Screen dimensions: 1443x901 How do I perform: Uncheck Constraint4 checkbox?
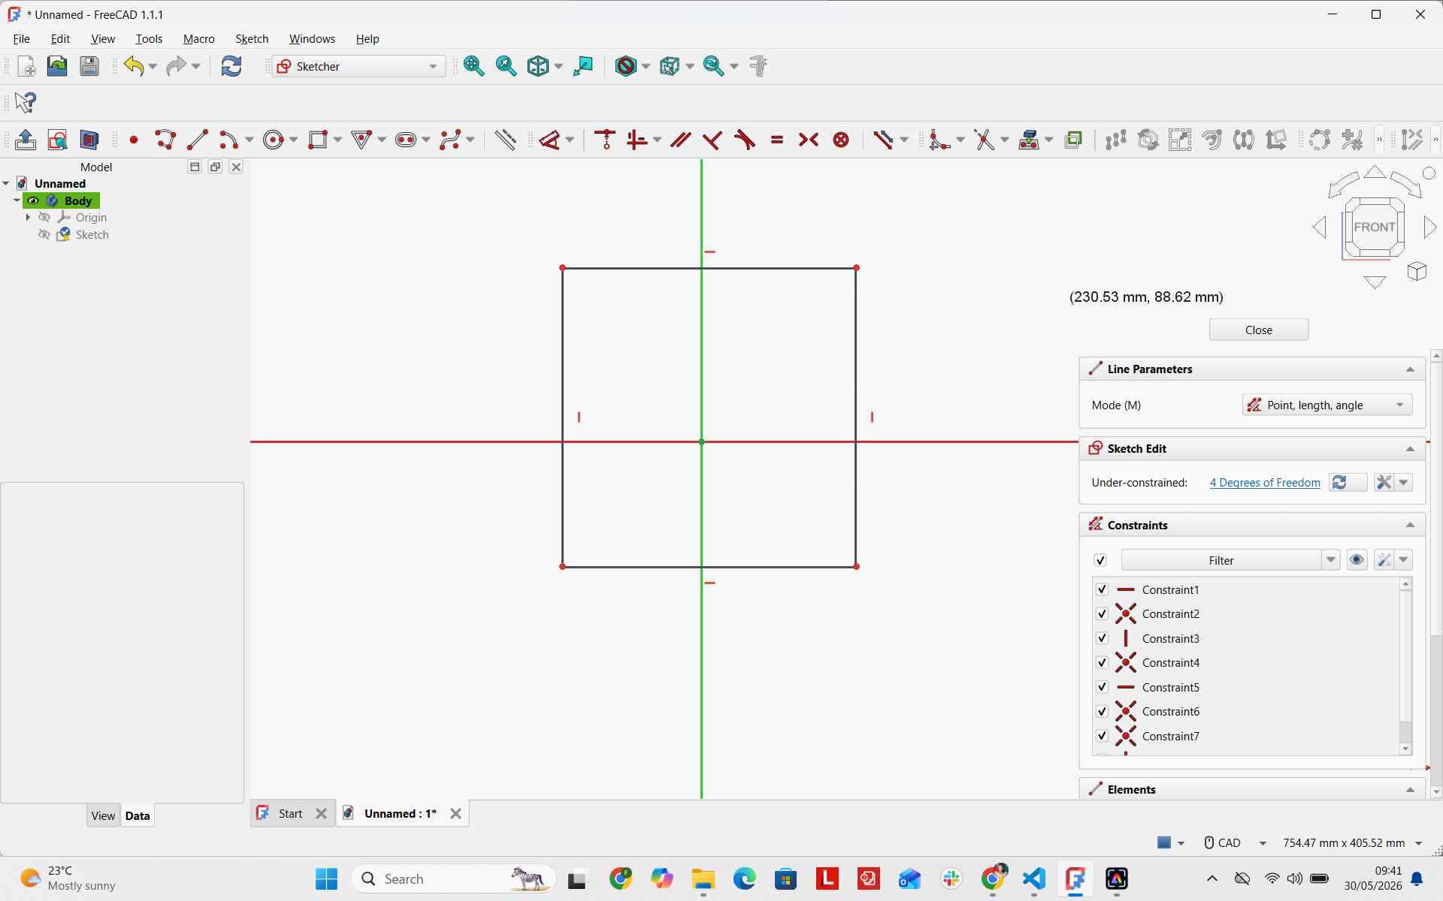pyautogui.click(x=1102, y=663)
